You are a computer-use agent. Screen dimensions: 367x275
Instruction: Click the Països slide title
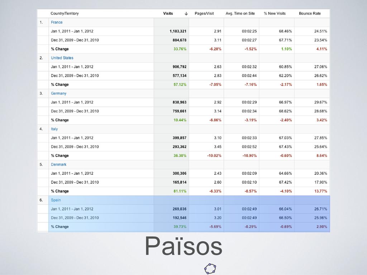(183, 246)
